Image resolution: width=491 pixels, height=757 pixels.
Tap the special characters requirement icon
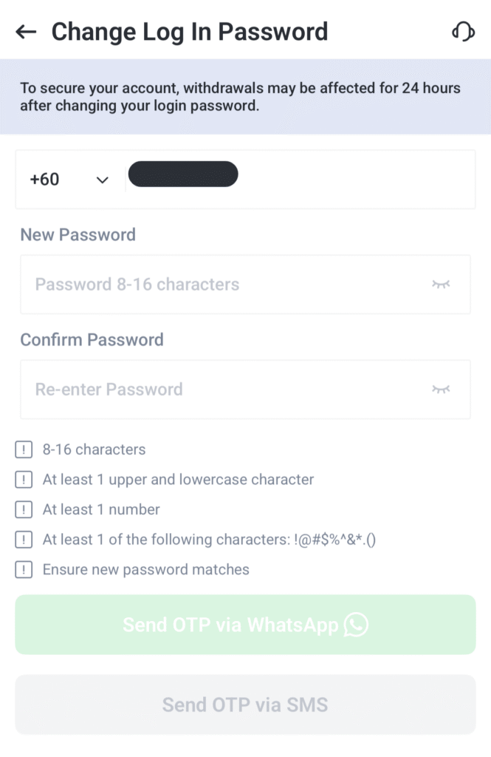(24, 540)
